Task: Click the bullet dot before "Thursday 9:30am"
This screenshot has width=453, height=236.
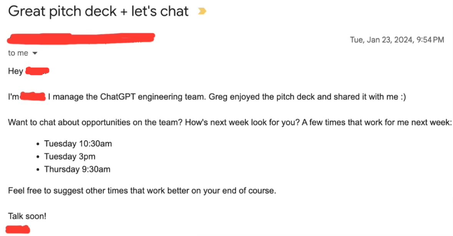Action: 38,170
